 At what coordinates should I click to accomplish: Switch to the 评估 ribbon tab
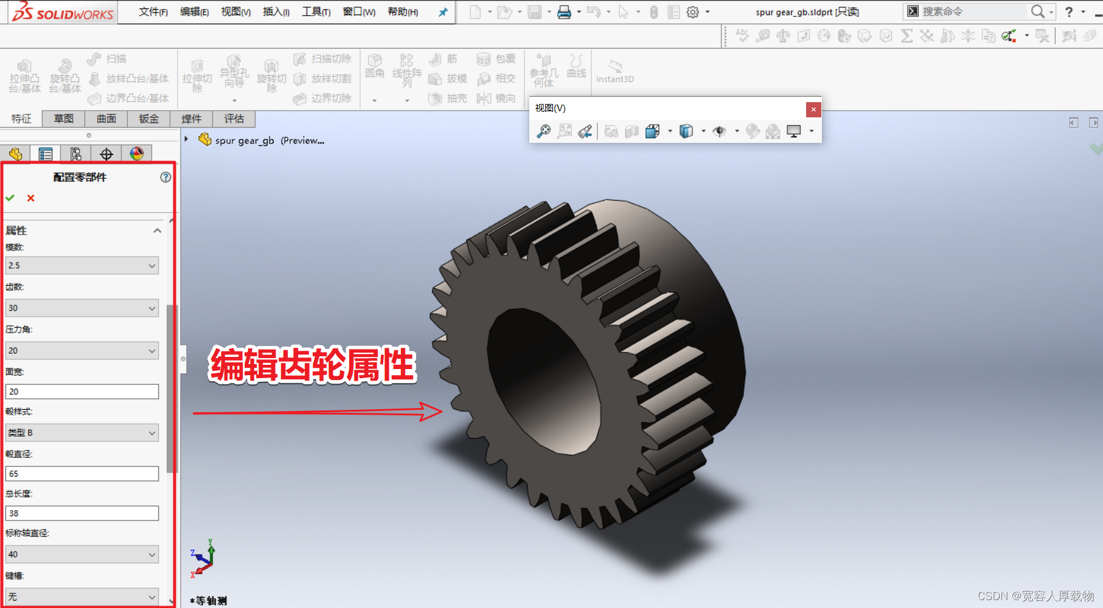pyautogui.click(x=234, y=119)
